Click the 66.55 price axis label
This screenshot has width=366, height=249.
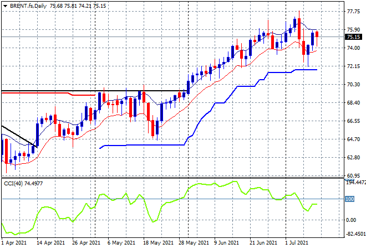pyautogui.click(x=353, y=121)
